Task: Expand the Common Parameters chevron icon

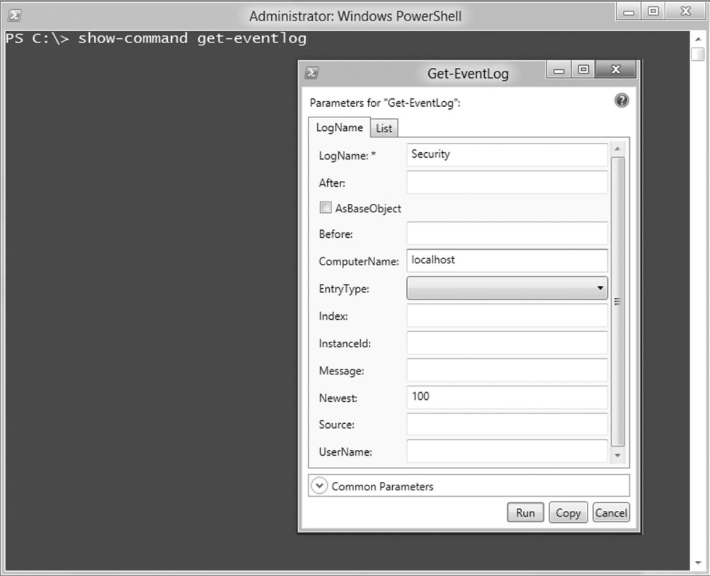Action: (320, 486)
